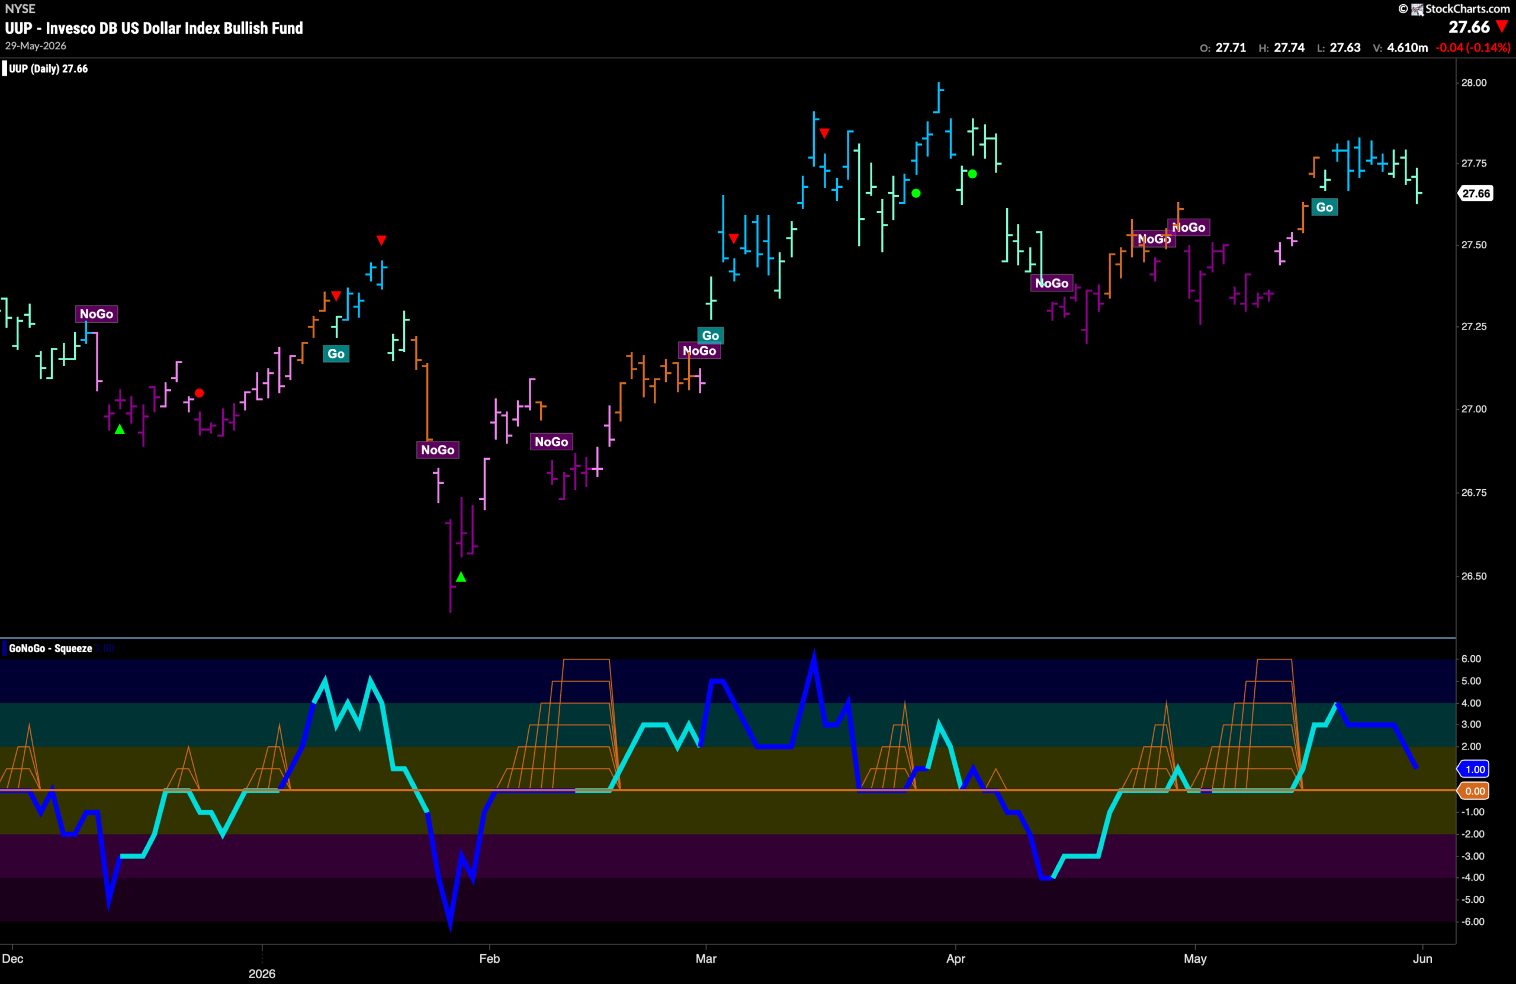Click the red triangle next to the January Go label
Screen dimensions: 1516x984
pos(336,296)
